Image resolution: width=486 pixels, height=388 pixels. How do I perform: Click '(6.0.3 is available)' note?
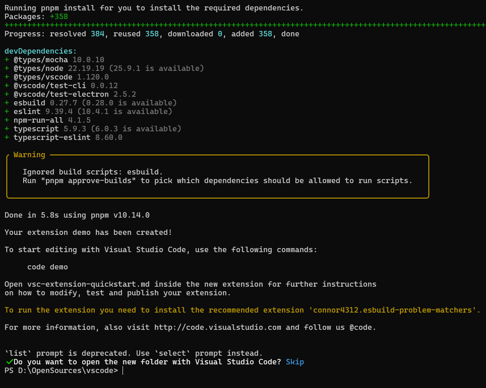point(136,129)
